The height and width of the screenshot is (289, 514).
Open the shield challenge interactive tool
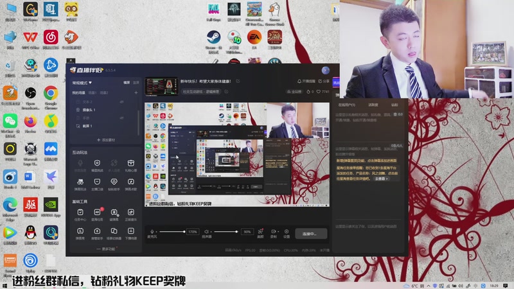[97, 166]
